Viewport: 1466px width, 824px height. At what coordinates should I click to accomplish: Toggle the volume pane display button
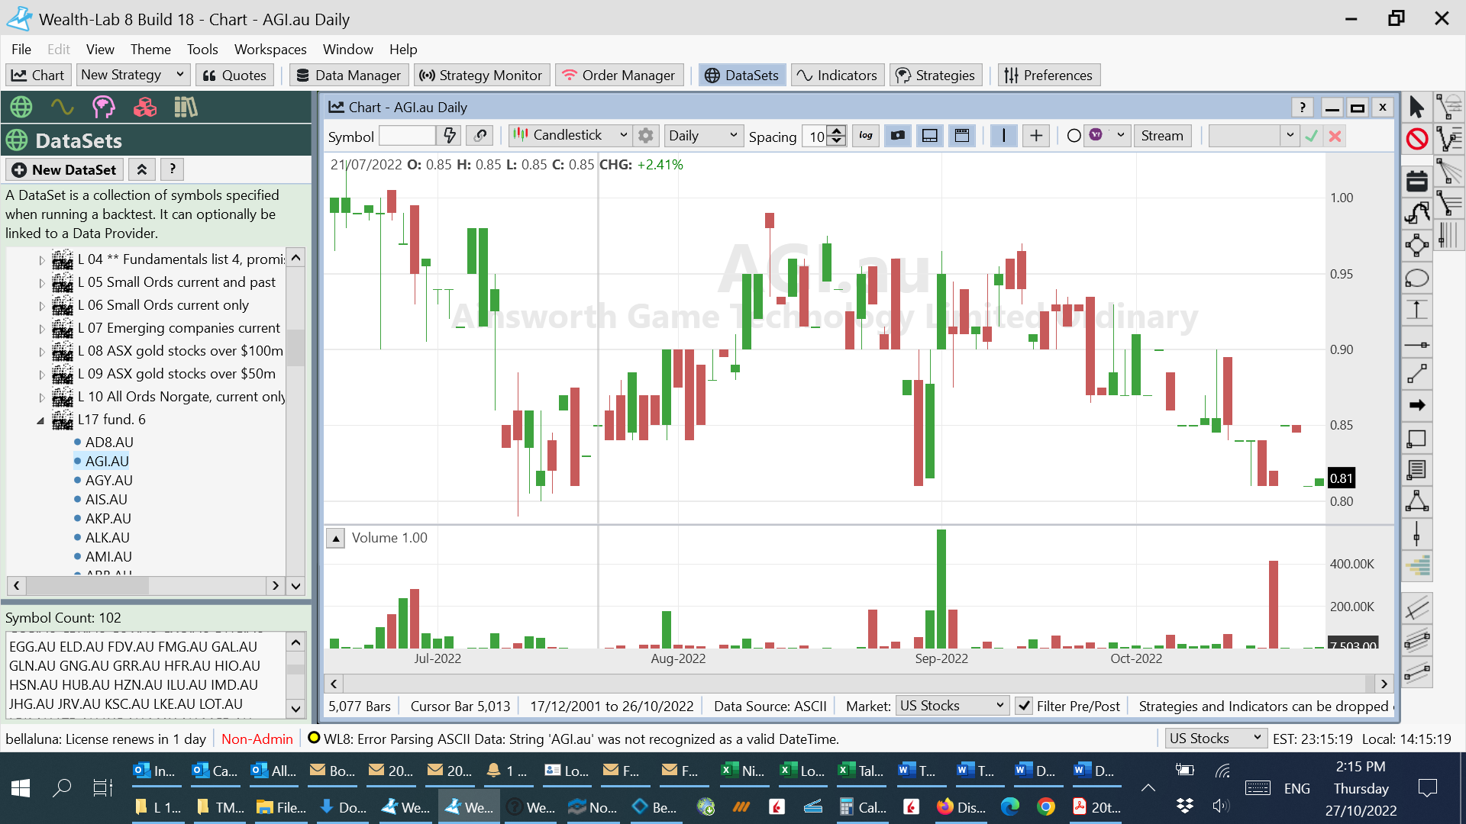point(930,136)
